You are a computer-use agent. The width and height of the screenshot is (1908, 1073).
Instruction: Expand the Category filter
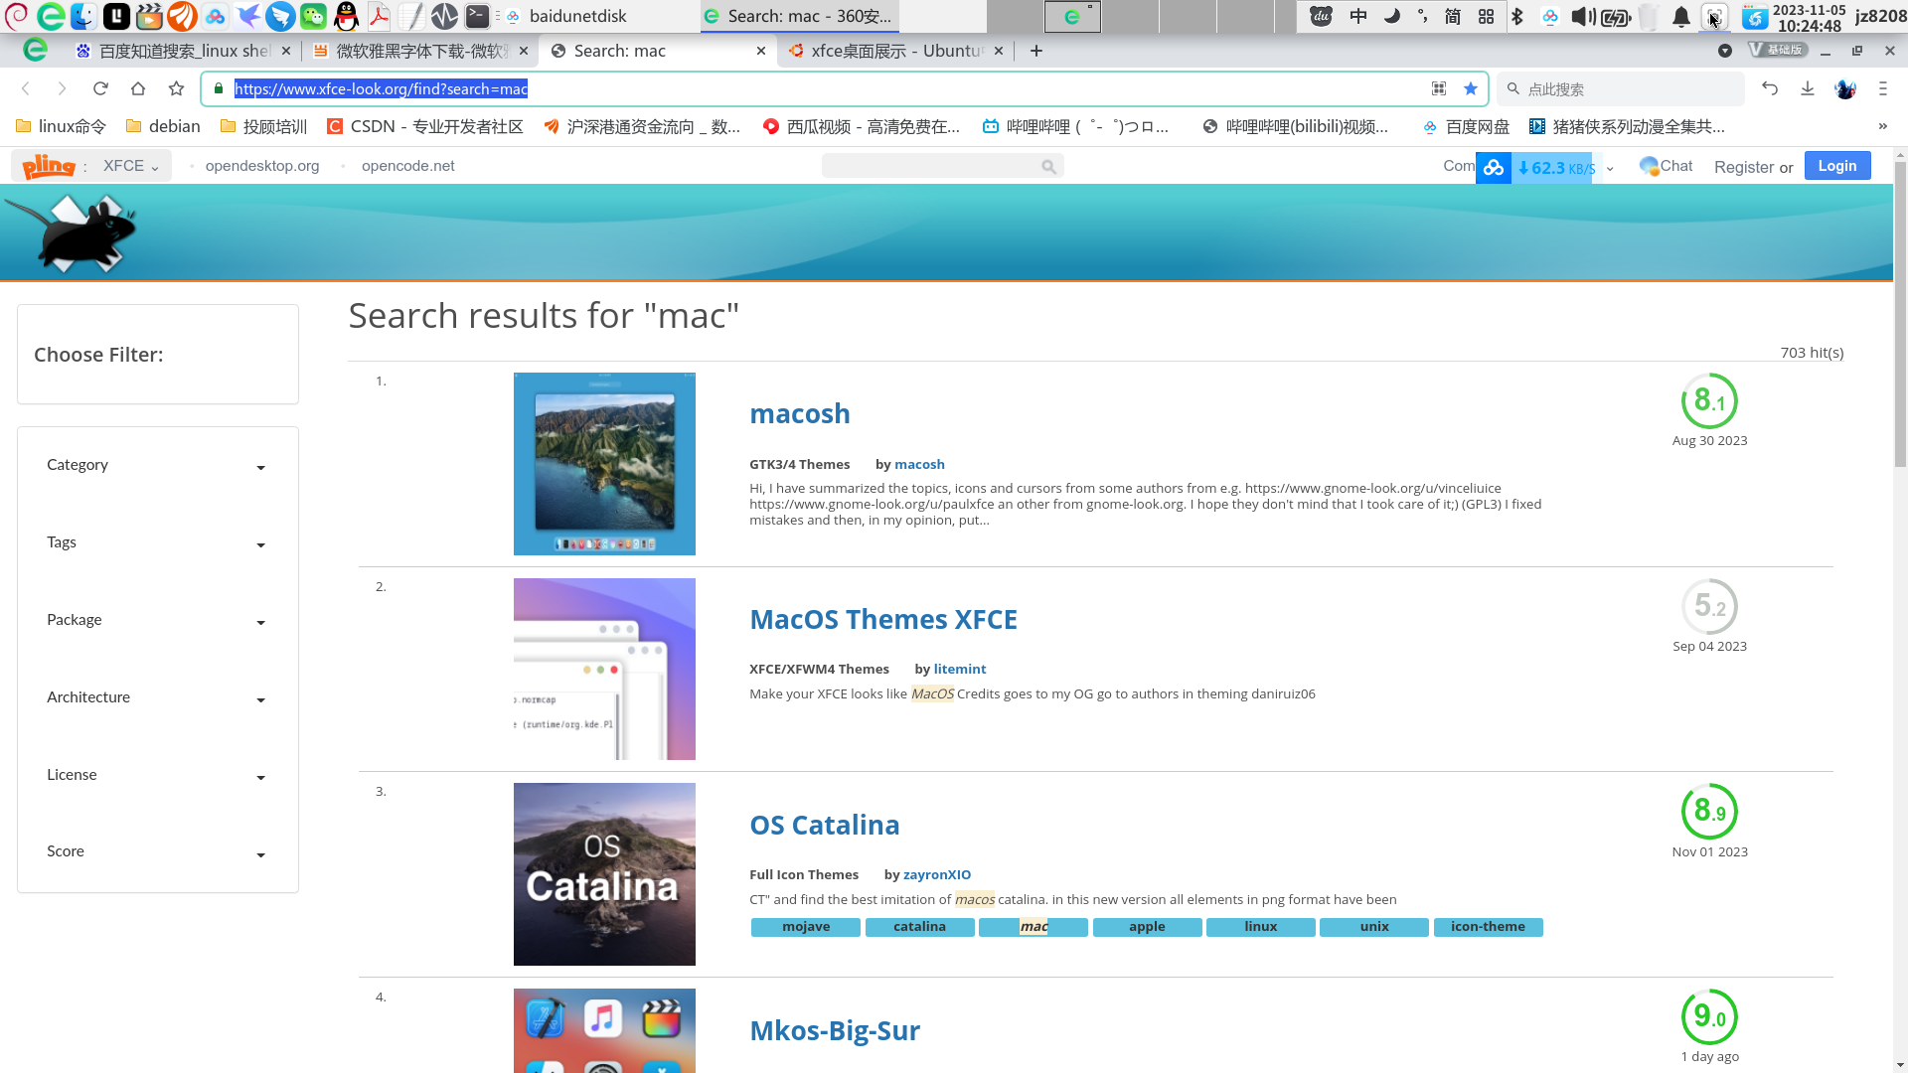tap(157, 465)
